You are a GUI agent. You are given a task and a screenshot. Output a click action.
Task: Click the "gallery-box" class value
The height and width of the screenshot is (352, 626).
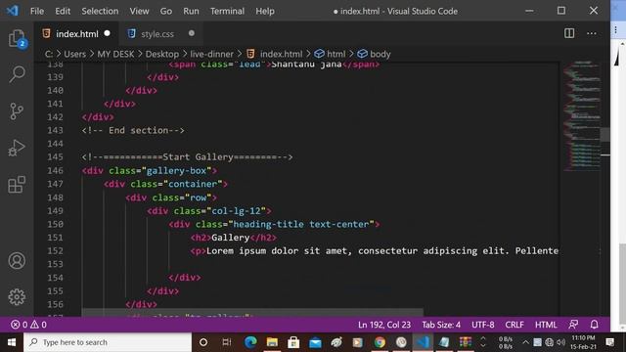[176, 170]
